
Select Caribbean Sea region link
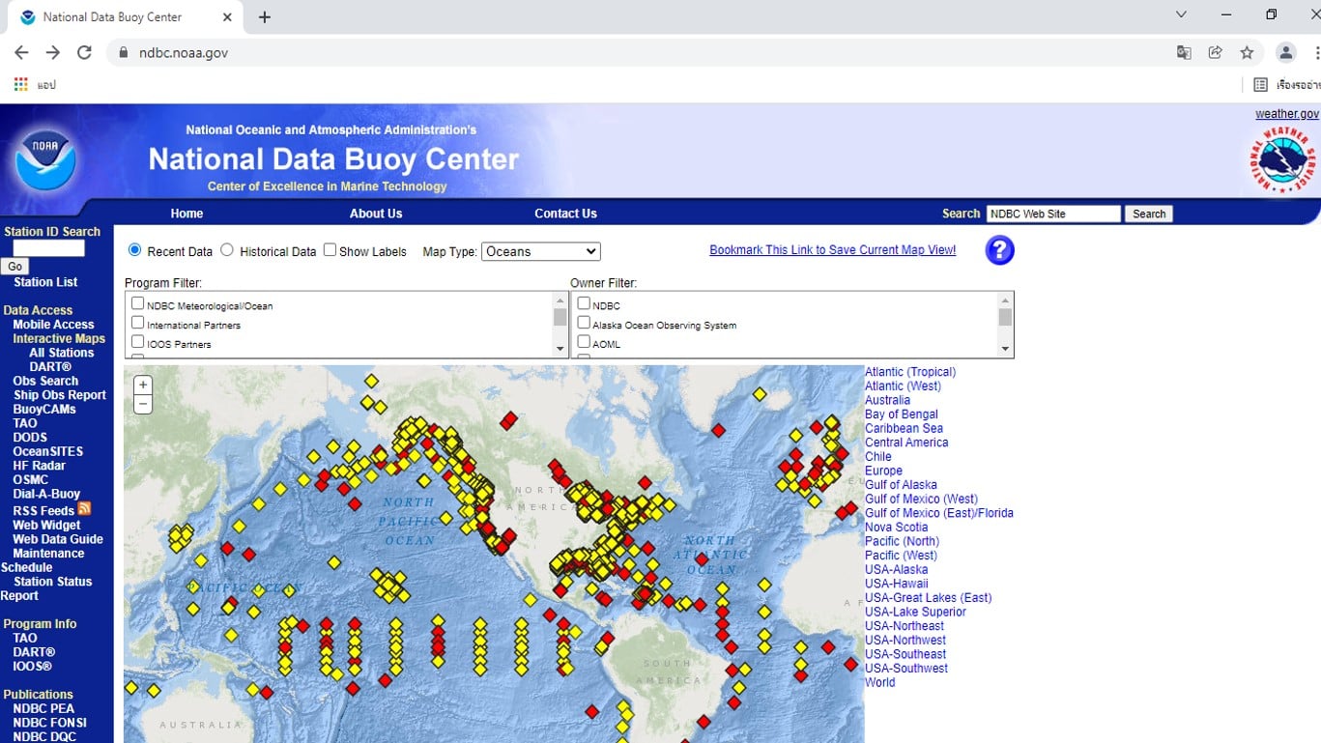pyautogui.click(x=904, y=428)
